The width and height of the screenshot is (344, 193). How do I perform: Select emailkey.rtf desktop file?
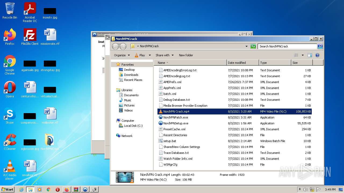30,168
